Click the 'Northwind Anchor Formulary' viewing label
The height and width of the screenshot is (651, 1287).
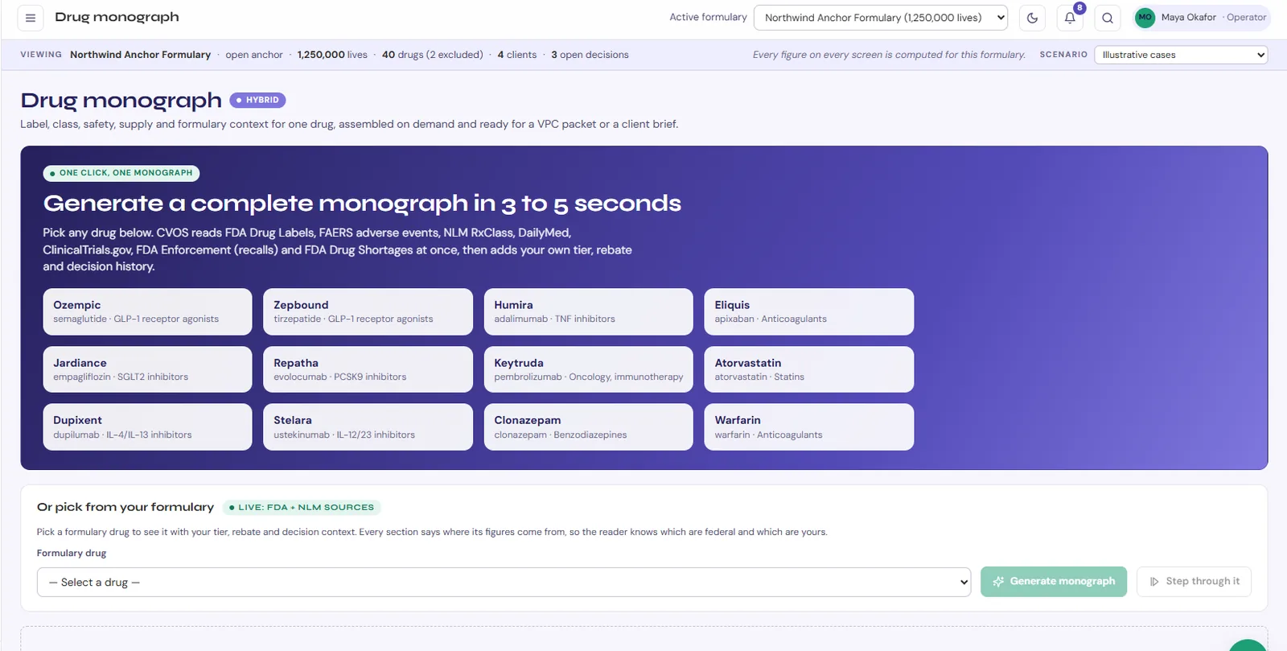tap(140, 55)
